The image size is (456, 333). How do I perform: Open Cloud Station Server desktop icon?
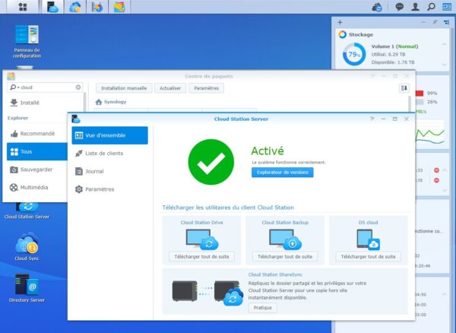pyautogui.click(x=27, y=211)
